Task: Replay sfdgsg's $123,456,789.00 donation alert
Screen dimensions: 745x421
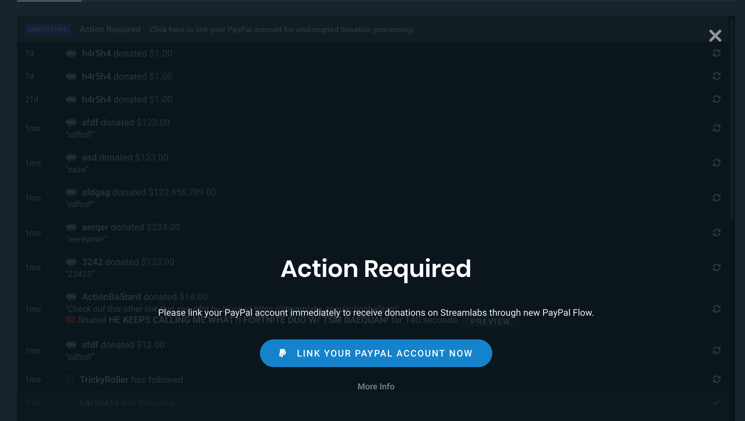Action: click(716, 198)
